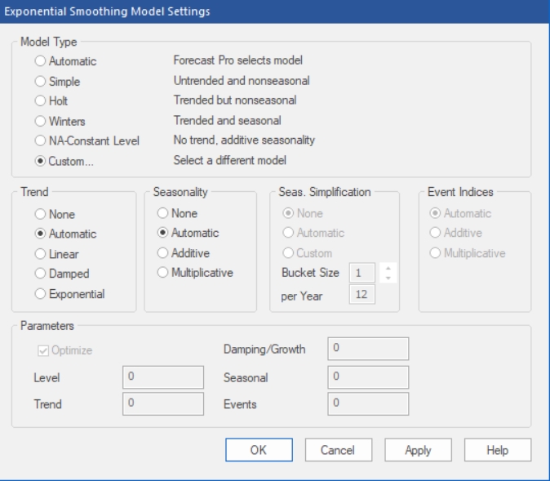550x481 pixels.
Task: Set Seasonality to None
Action: (x=163, y=213)
